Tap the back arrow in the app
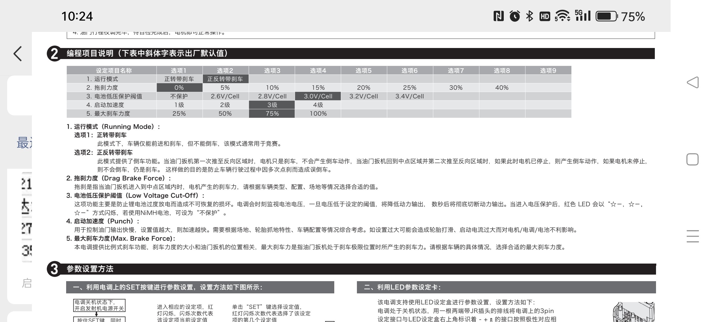Image resolution: width=715 pixels, height=322 pixels. (18, 54)
